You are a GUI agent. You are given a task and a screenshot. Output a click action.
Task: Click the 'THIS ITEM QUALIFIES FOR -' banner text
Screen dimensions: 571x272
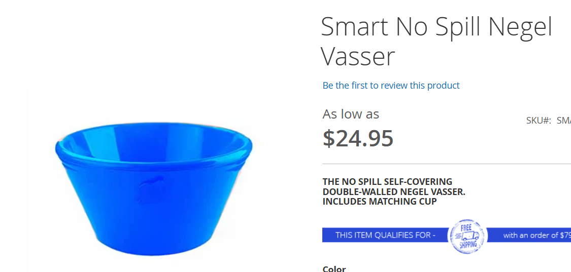click(385, 235)
